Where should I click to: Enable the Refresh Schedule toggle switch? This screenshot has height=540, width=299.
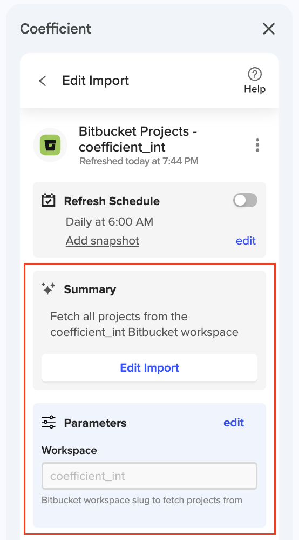coord(245,200)
